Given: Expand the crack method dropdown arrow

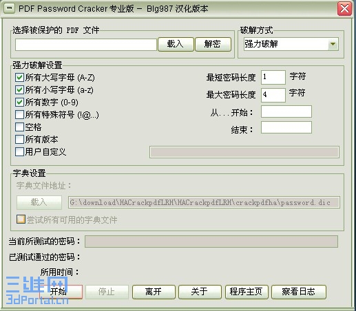Looking at the screenshot, I should (x=333, y=44).
